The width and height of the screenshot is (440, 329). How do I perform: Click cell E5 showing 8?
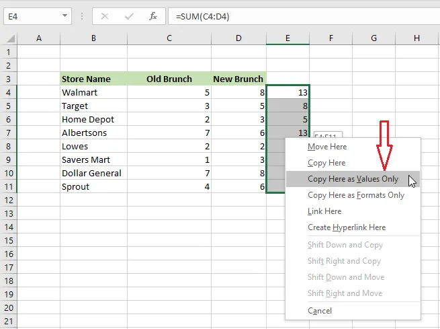(288, 106)
